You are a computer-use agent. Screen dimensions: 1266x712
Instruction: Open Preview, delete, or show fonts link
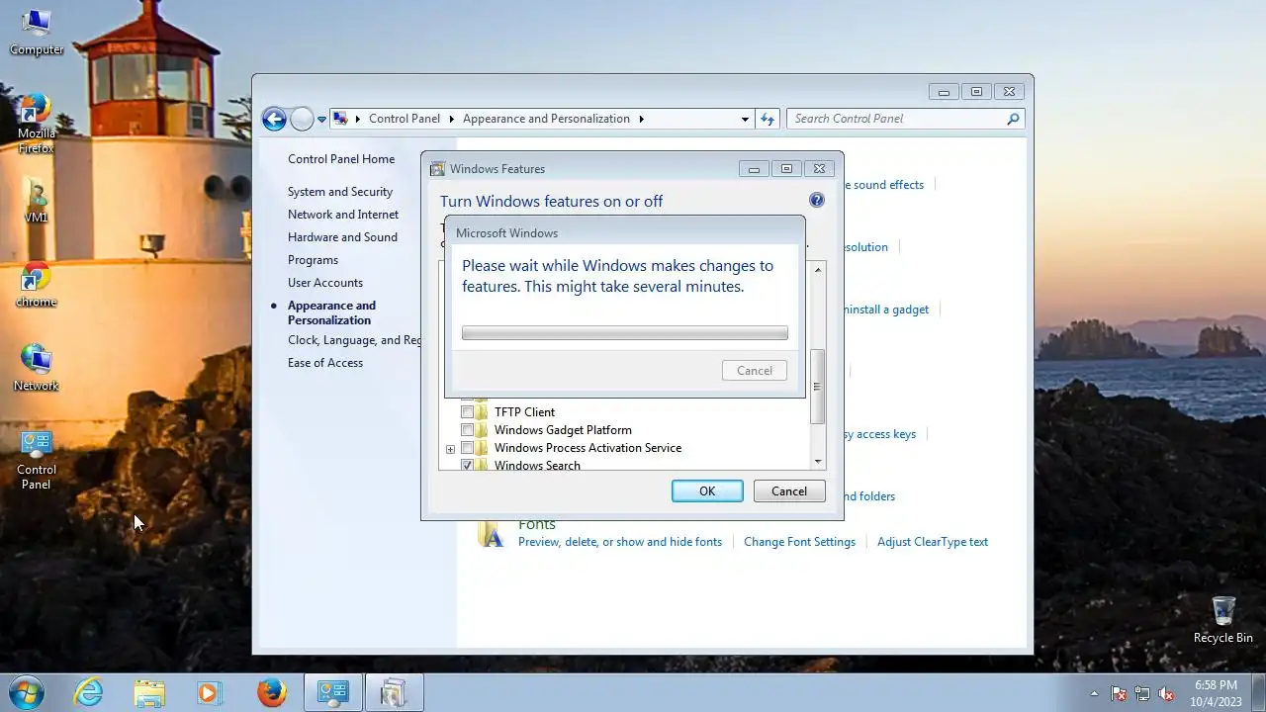click(x=620, y=542)
